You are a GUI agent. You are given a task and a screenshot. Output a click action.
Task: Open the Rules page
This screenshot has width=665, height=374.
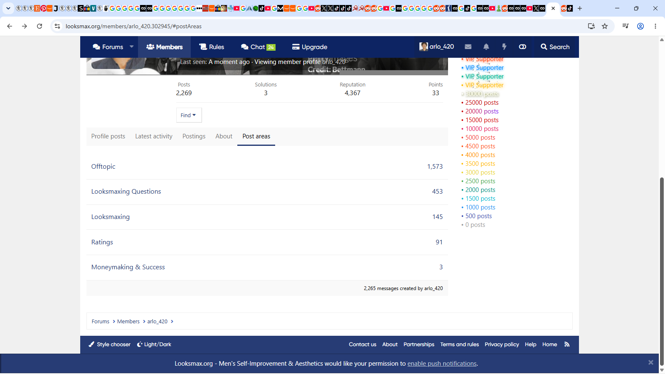click(212, 47)
